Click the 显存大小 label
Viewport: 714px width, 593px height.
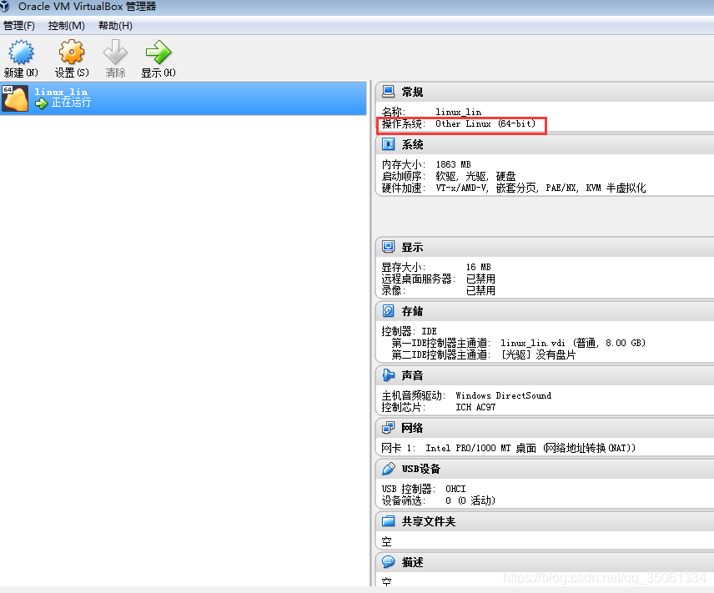pyautogui.click(x=403, y=268)
